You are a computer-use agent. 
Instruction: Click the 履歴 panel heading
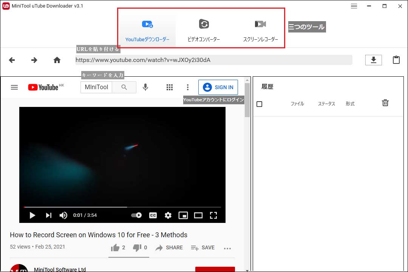(x=267, y=87)
